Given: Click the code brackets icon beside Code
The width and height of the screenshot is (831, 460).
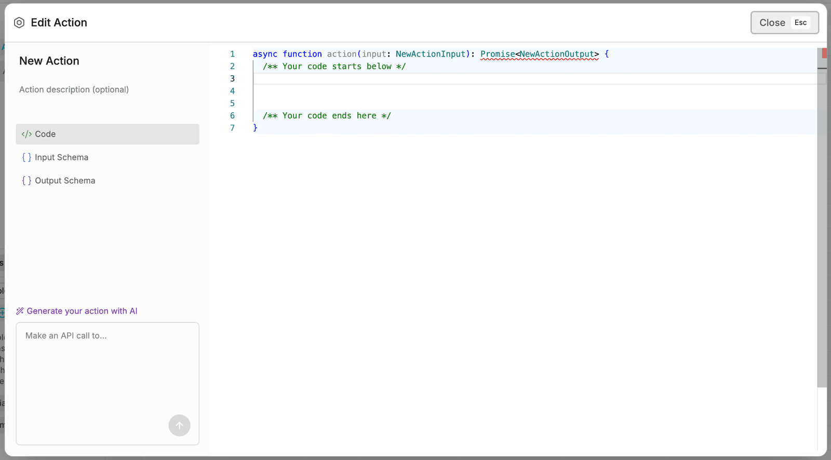Looking at the screenshot, I should pyautogui.click(x=26, y=134).
